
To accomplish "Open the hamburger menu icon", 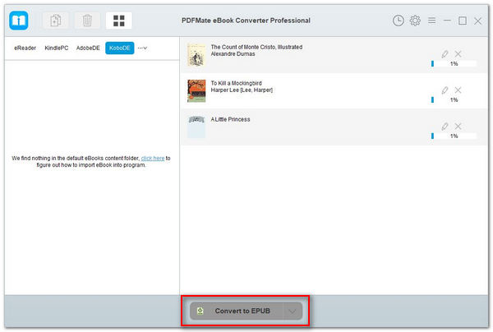I will pyautogui.click(x=431, y=21).
